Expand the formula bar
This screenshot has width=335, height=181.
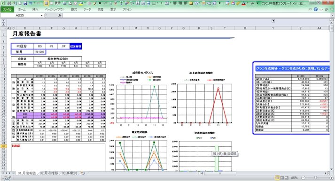point(332,15)
